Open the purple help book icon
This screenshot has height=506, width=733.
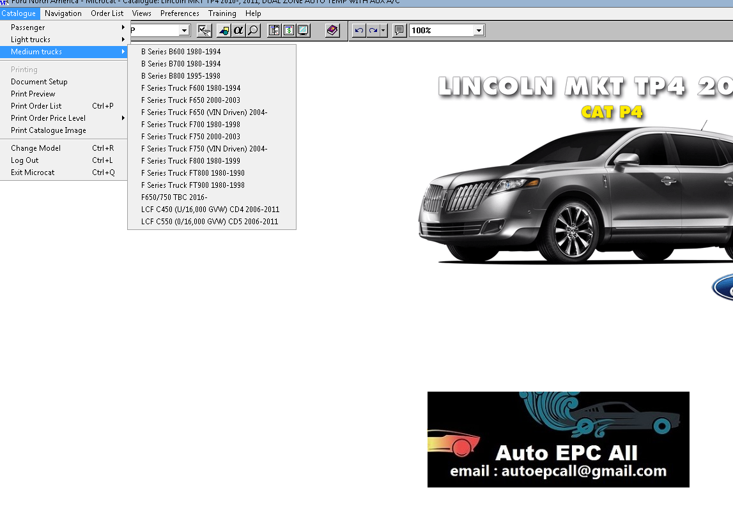332,31
